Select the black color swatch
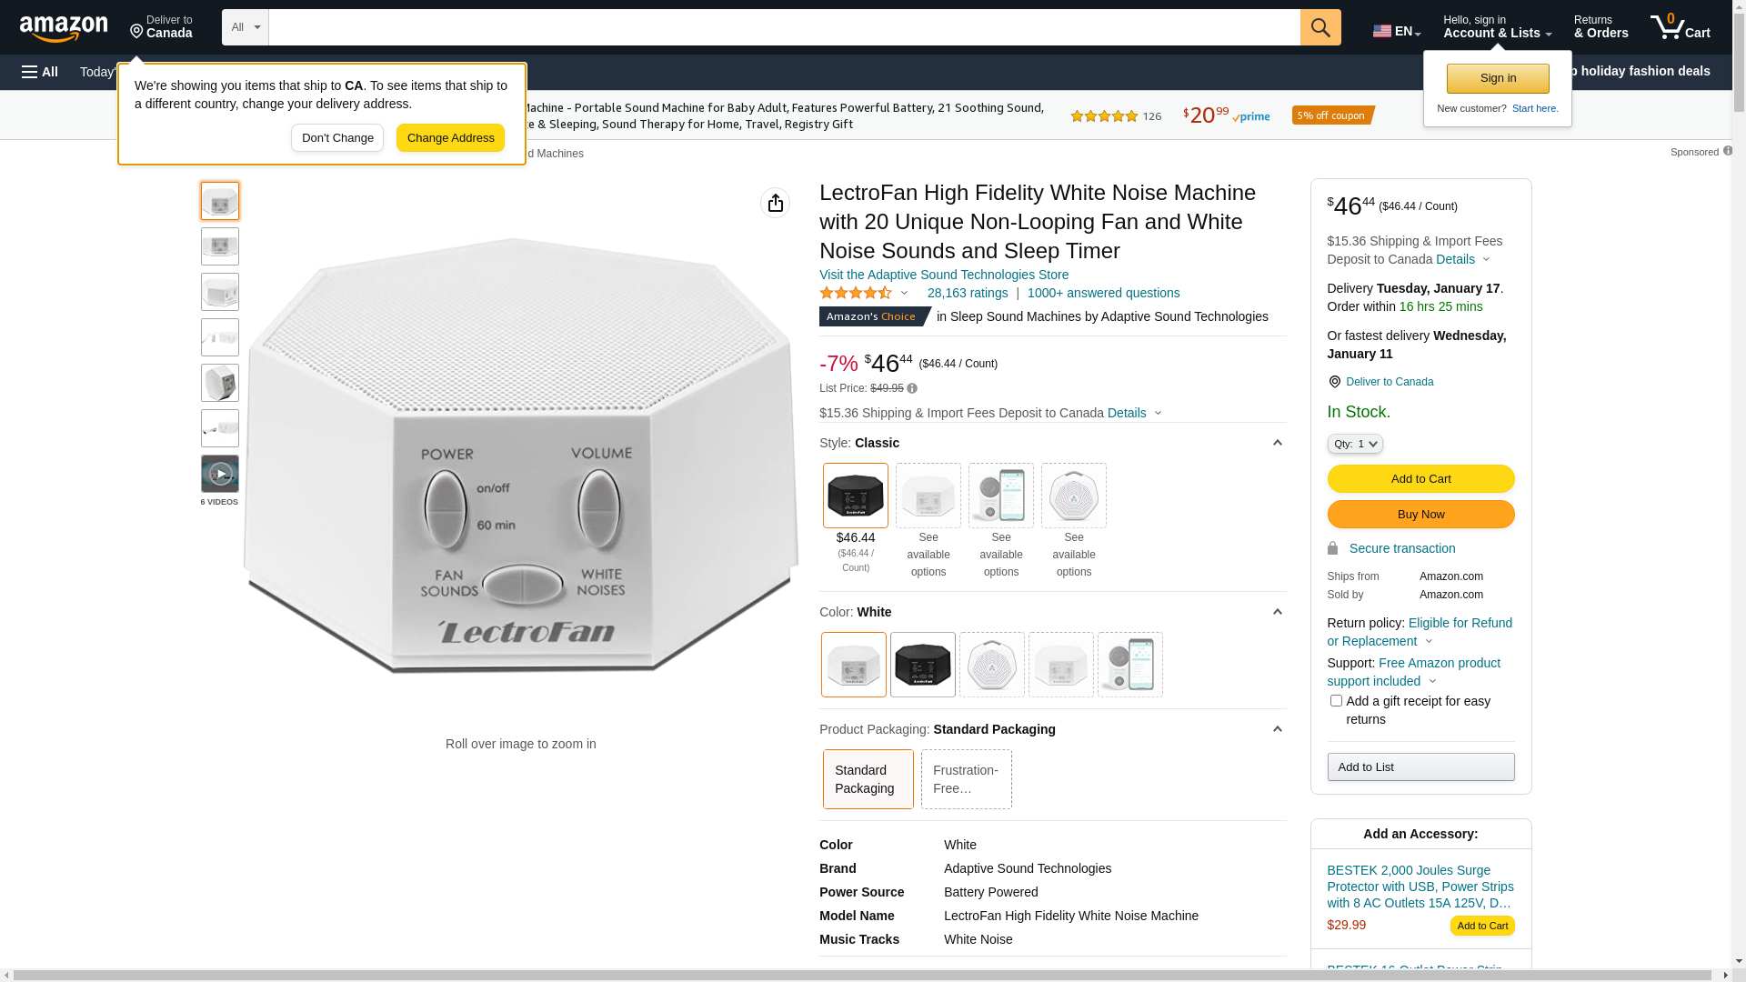Screen dimensions: 1746x982 point(923,665)
